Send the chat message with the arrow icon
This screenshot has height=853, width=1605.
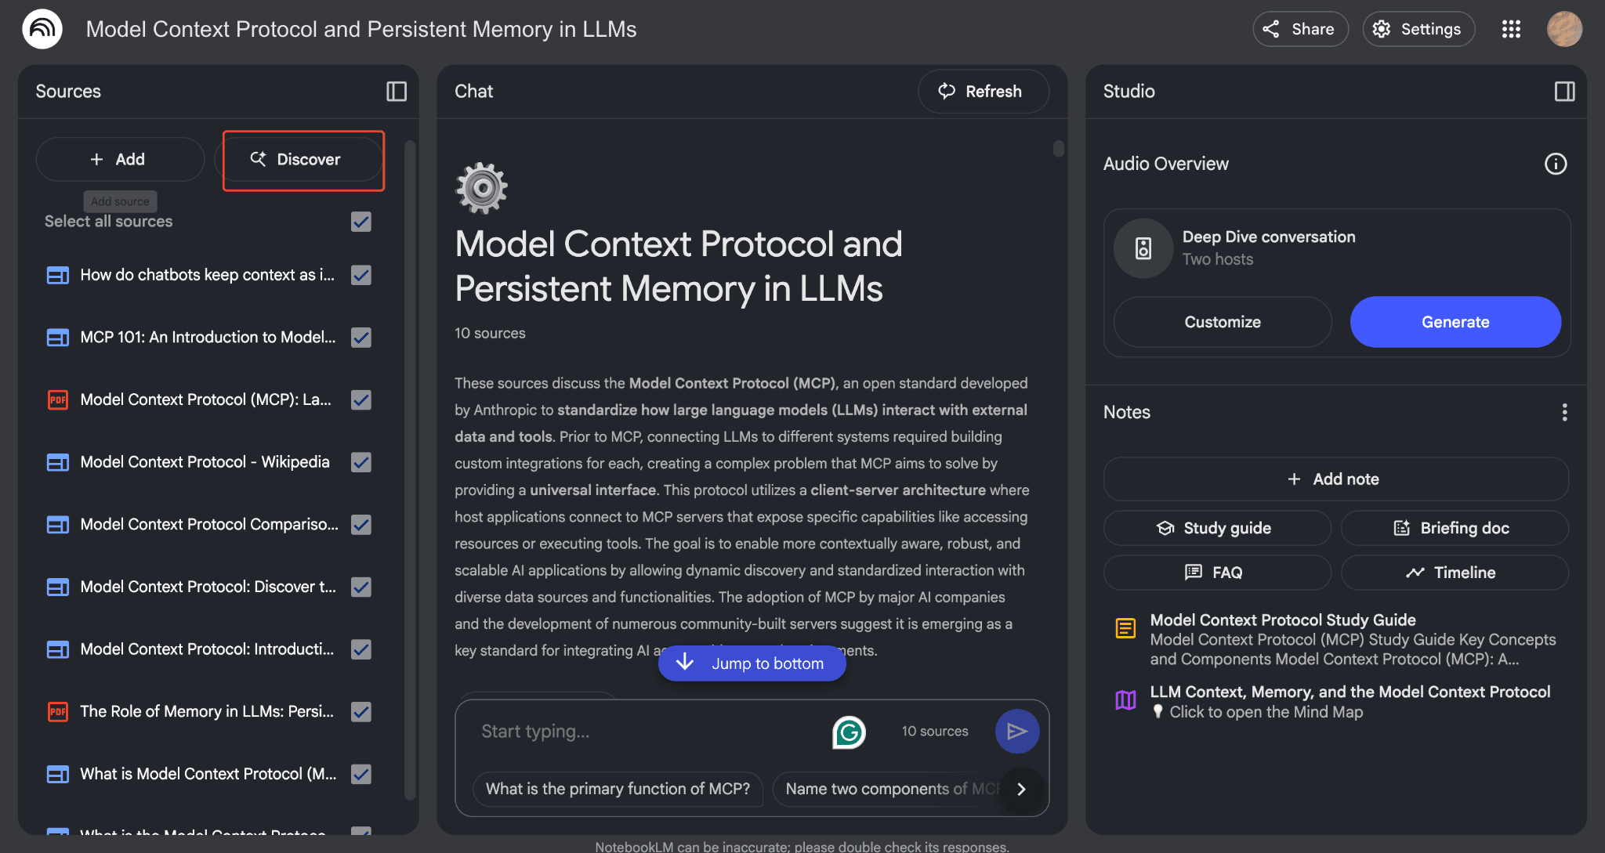1016,731
